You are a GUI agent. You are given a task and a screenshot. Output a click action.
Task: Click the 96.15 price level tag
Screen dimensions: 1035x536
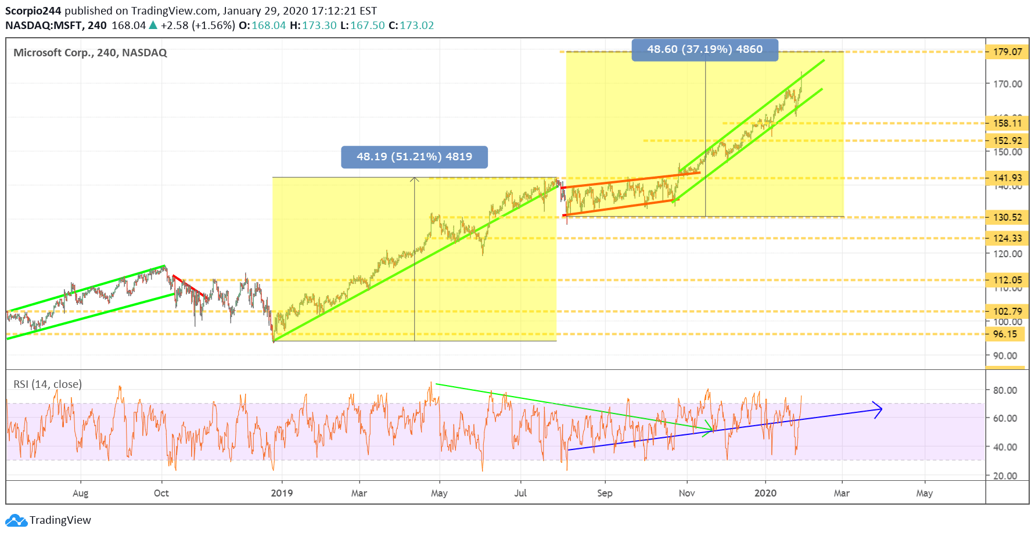point(1005,334)
